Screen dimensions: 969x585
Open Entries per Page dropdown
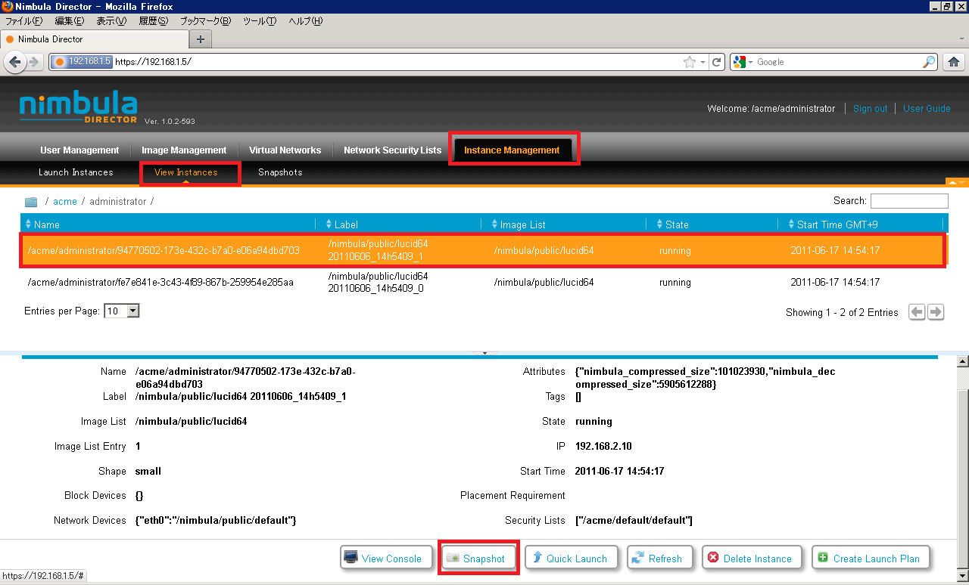click(133, 311)
